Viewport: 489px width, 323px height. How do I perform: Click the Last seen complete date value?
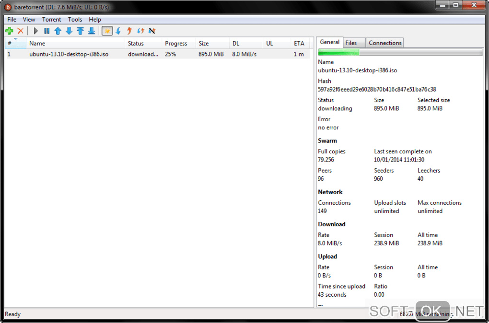(399, 160)
